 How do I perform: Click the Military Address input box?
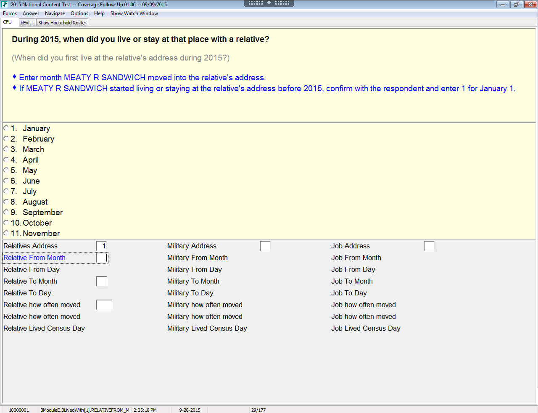pyautogui.click(x=266, y=246)
